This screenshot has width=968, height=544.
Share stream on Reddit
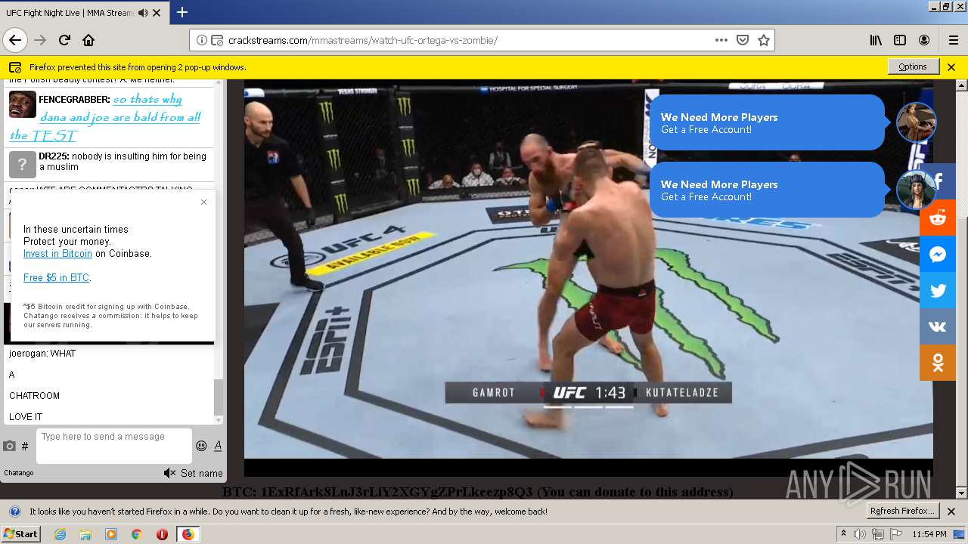938,218
